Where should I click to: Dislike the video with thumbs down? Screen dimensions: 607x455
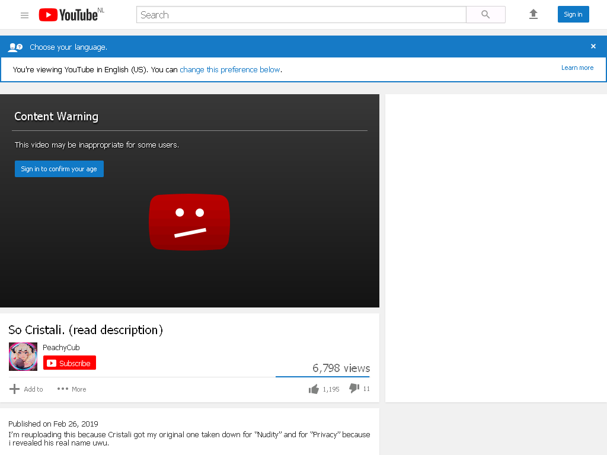pos(359,388)
